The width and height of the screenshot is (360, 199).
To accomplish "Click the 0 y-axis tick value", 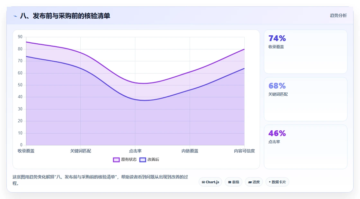I will [x=21, y=145].
